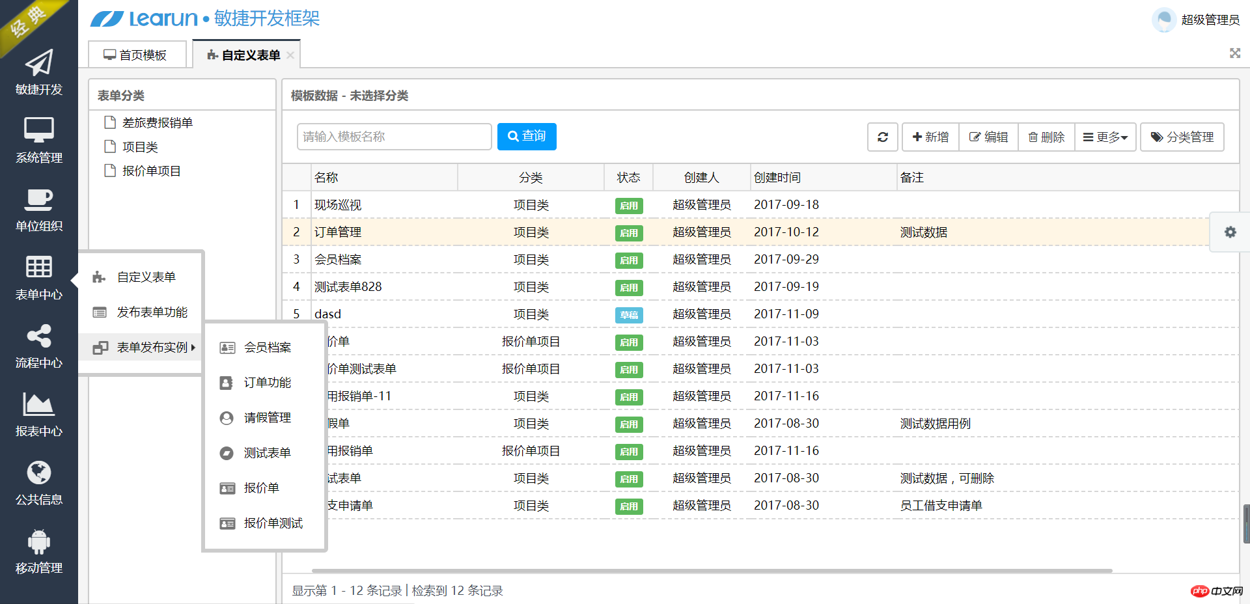The height and width of the screenshot is (604, 1250).
Task: Select the 流程中心 sidebar icon
Action: tap(39, 345)
